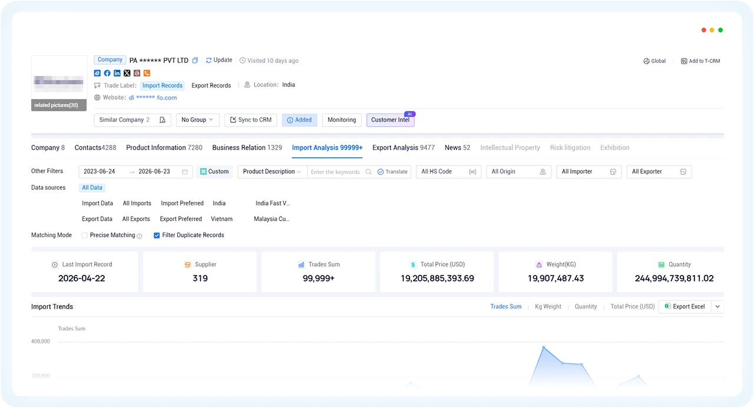Open the company's LinkedIn icon
The width and height of the screenshot is (754, 408).
(117, 73)
